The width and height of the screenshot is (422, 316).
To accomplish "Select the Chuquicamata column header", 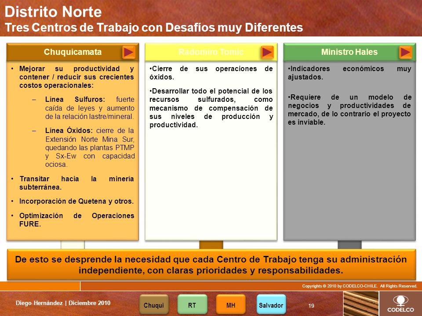I will click(x=73, y=52).
